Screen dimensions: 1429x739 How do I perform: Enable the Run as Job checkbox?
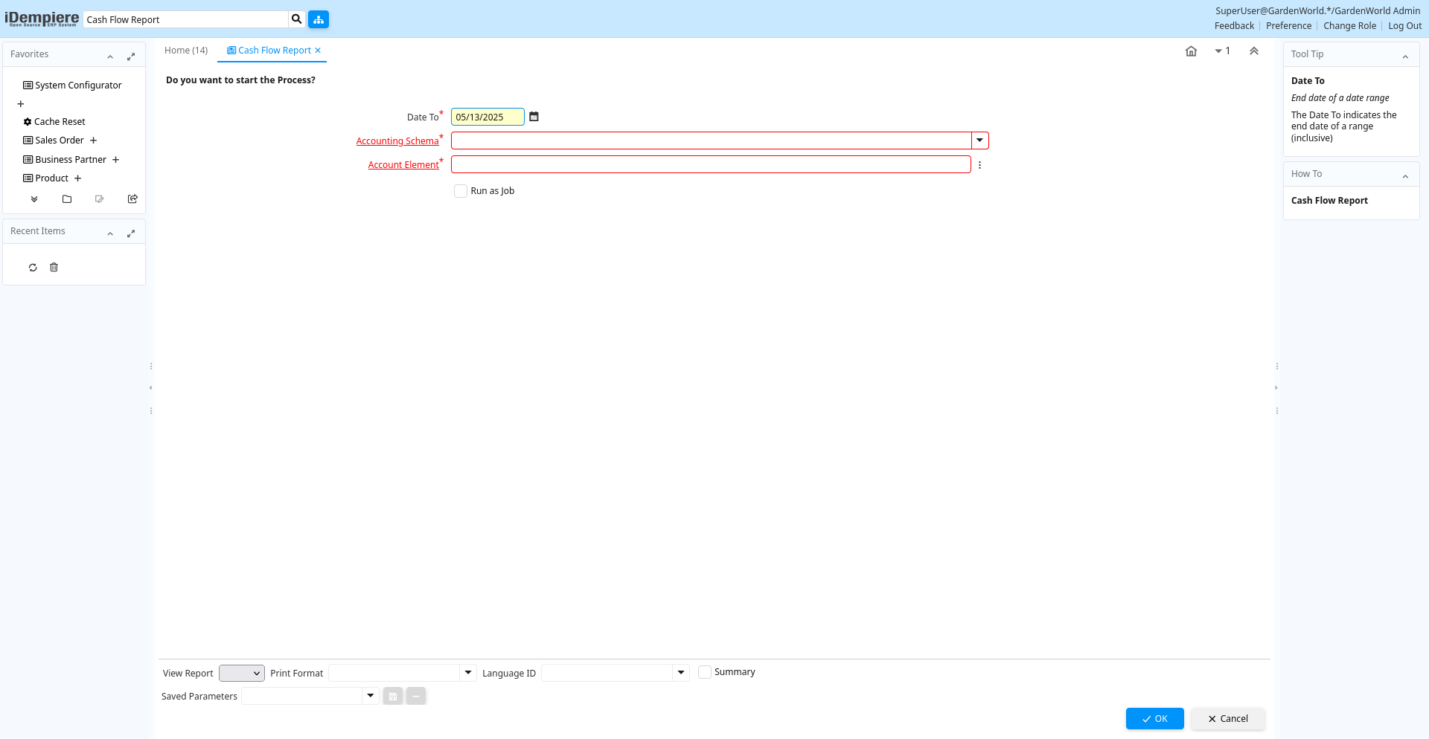click(461, 191)
